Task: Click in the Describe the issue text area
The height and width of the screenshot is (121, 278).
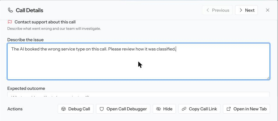Action: tap(139, 61)
